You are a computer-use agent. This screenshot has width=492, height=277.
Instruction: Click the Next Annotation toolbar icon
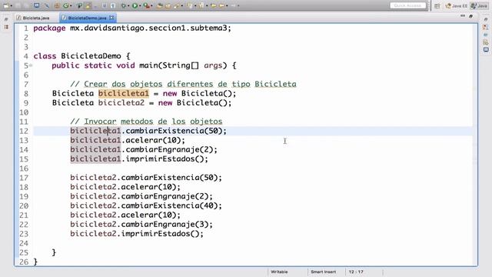tap(190, 5)
